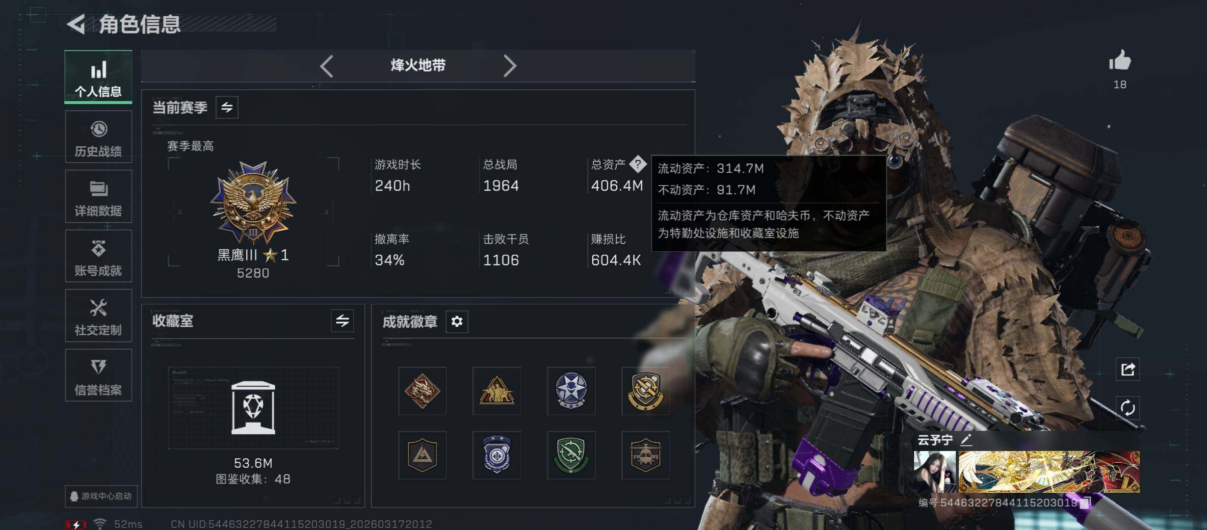Screen dimensions: 1207x530
Task: Click the 总资产 question mark icon
Action: point(638,164)
